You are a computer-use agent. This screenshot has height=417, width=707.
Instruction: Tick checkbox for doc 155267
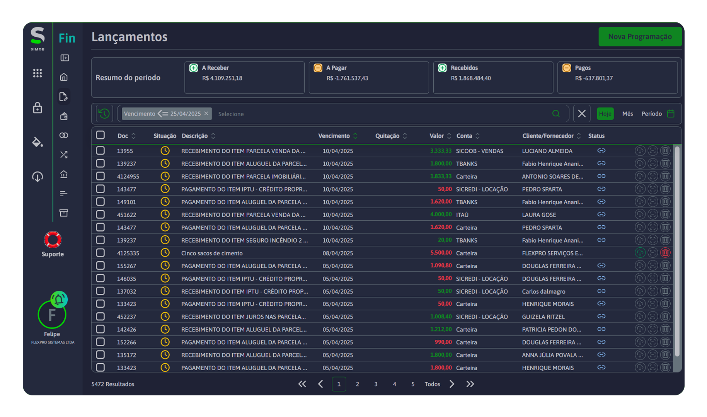click(101, 265)
